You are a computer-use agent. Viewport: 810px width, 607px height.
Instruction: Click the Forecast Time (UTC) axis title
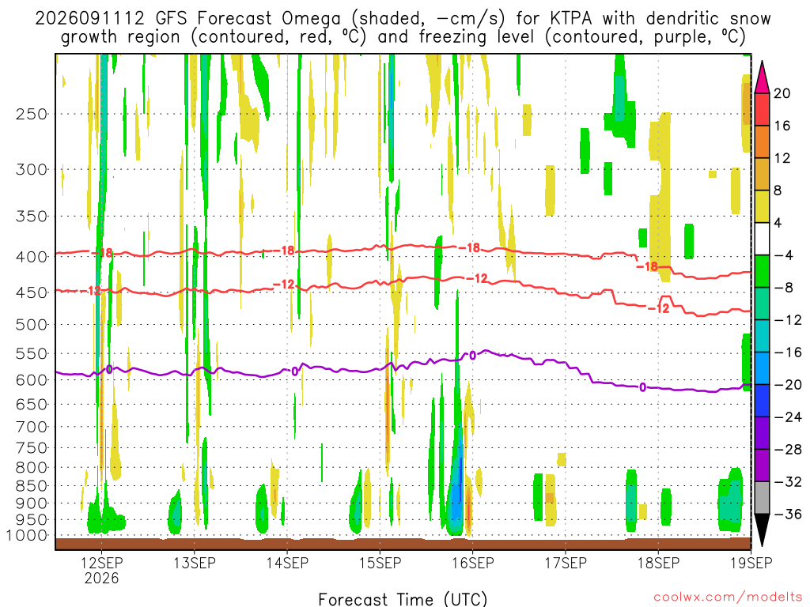coord(403,599)
